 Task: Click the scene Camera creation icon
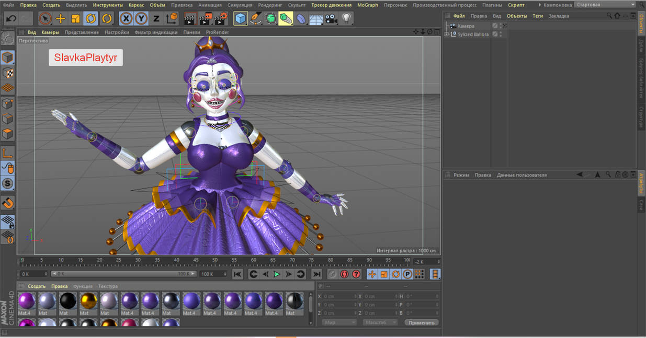pyautogui.click(x=331, y=18)
